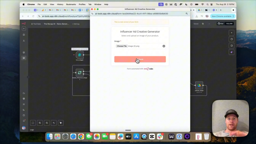The height and width of the screenshot is (144, 256).
Task: Open the Bookmarks menu
Action: pos(71,4)
